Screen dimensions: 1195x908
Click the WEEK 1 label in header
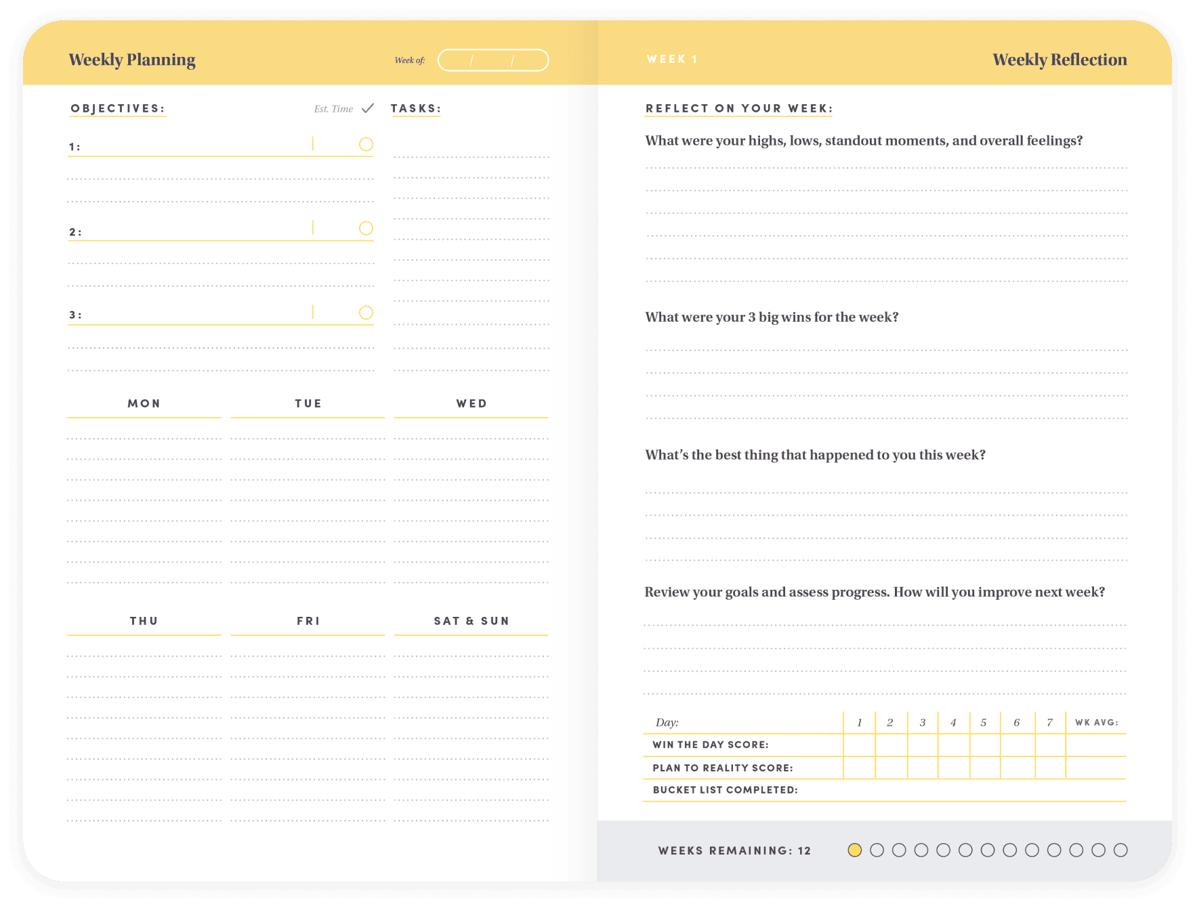click(x=672, y=60)
